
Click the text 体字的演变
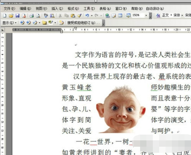[x=168, y=120]
